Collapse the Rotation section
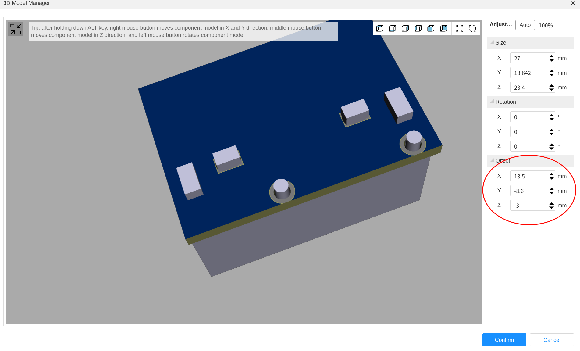Screen dimensions: 580x351 click(492, 102)
